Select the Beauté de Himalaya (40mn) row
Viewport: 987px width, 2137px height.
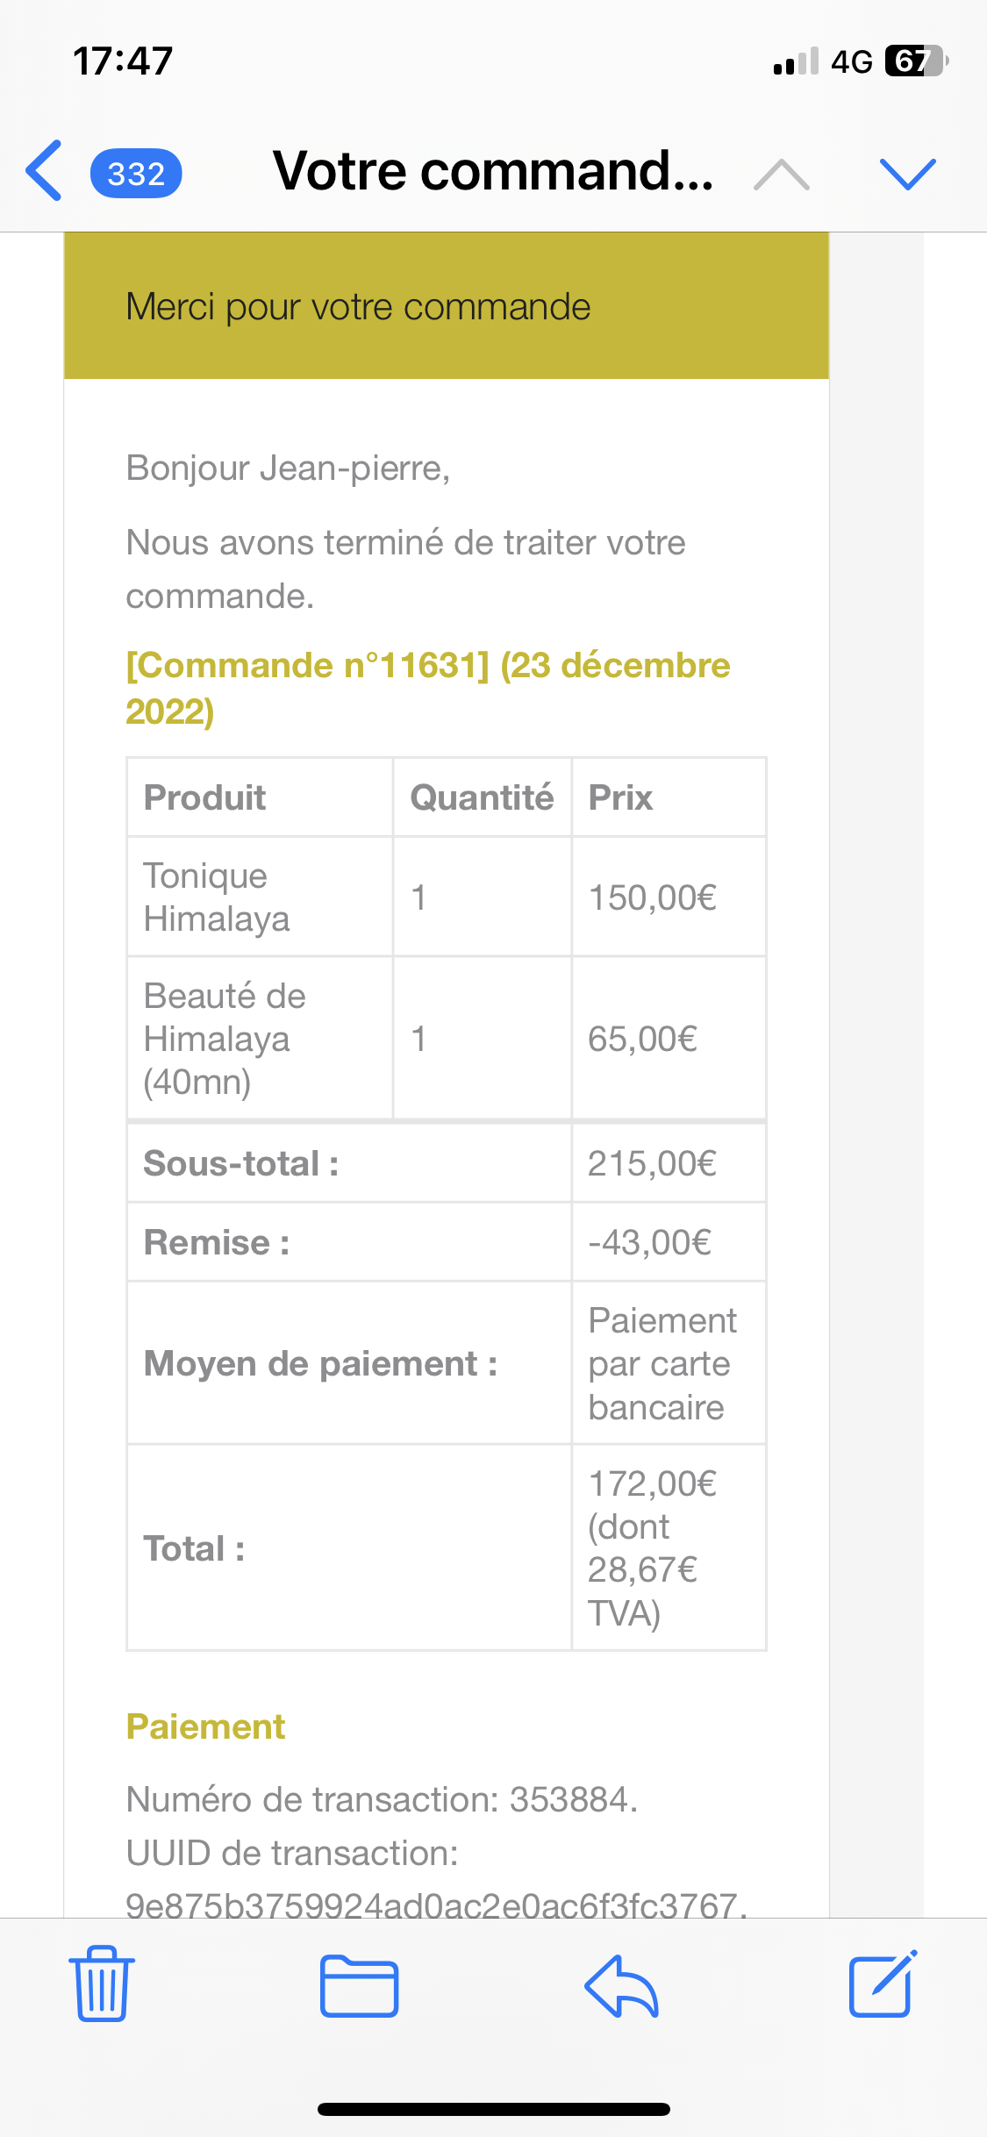(447, 1039)
